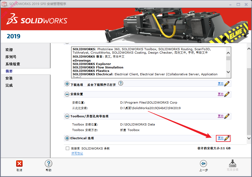Click the 新建 Toolbox install method value

pyautogui.click(x=130, y=130)
